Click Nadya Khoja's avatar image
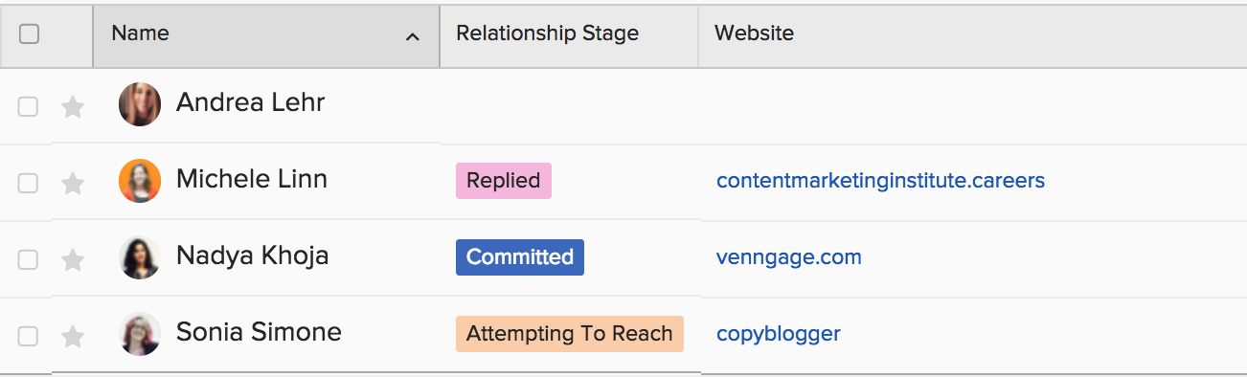This screenshot has width=1247, height=377. click(140, 257)
